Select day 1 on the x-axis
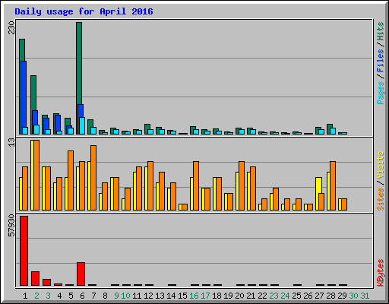Screen dimensions: 389x304 click(25, 296)
